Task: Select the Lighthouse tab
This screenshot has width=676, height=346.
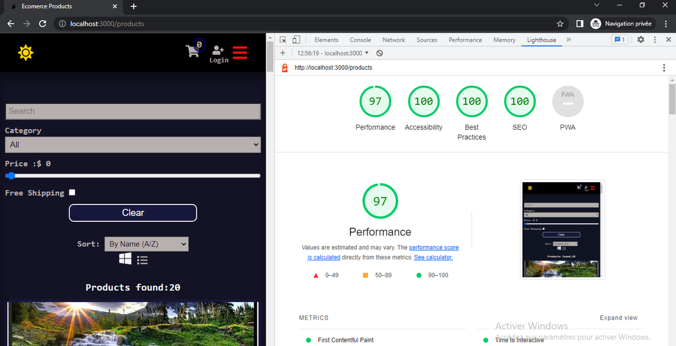Action: pyautogui.click(x=541, y=40)
